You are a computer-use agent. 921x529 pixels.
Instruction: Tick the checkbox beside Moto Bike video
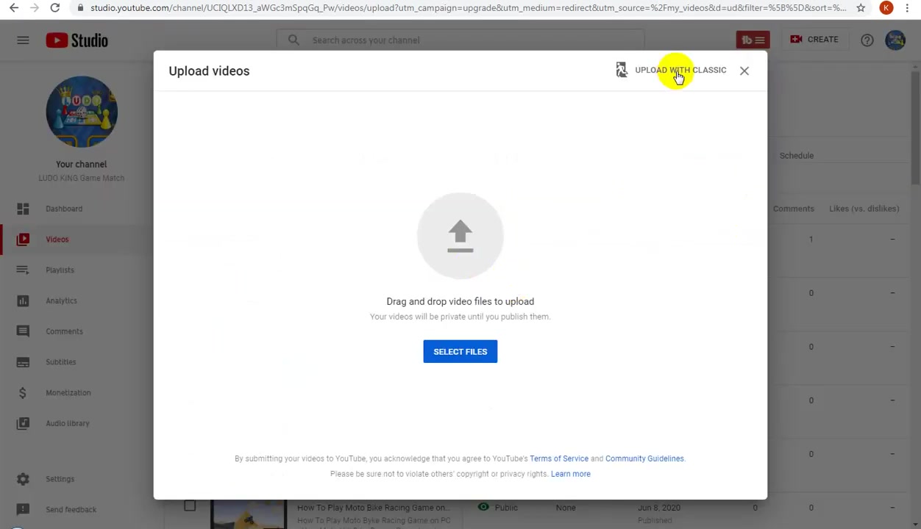point(190,505)
